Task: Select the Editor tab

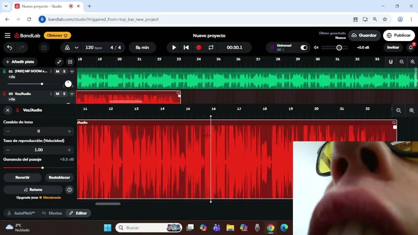Action: (x=78, y=213)
